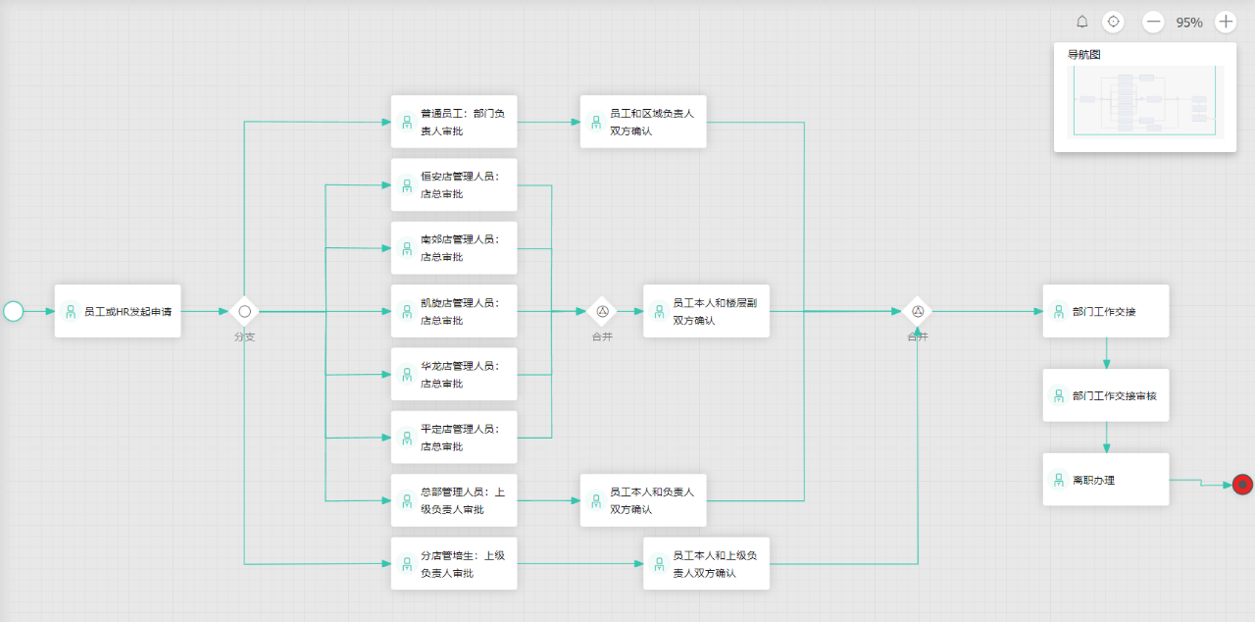Click the 95% zoom level indicator

[1189, 23]
